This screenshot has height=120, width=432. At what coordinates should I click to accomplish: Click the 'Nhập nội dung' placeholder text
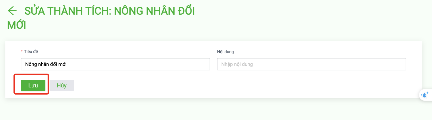point(237,64)
